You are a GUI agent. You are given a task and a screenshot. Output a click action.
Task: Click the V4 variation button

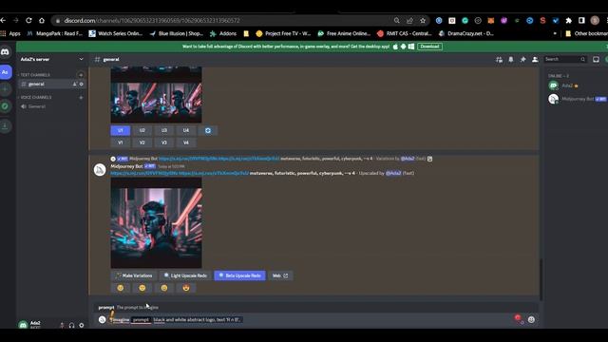coord(186,142)
